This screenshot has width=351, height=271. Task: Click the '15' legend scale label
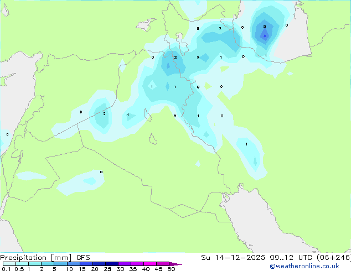click(x=82, y=269)
